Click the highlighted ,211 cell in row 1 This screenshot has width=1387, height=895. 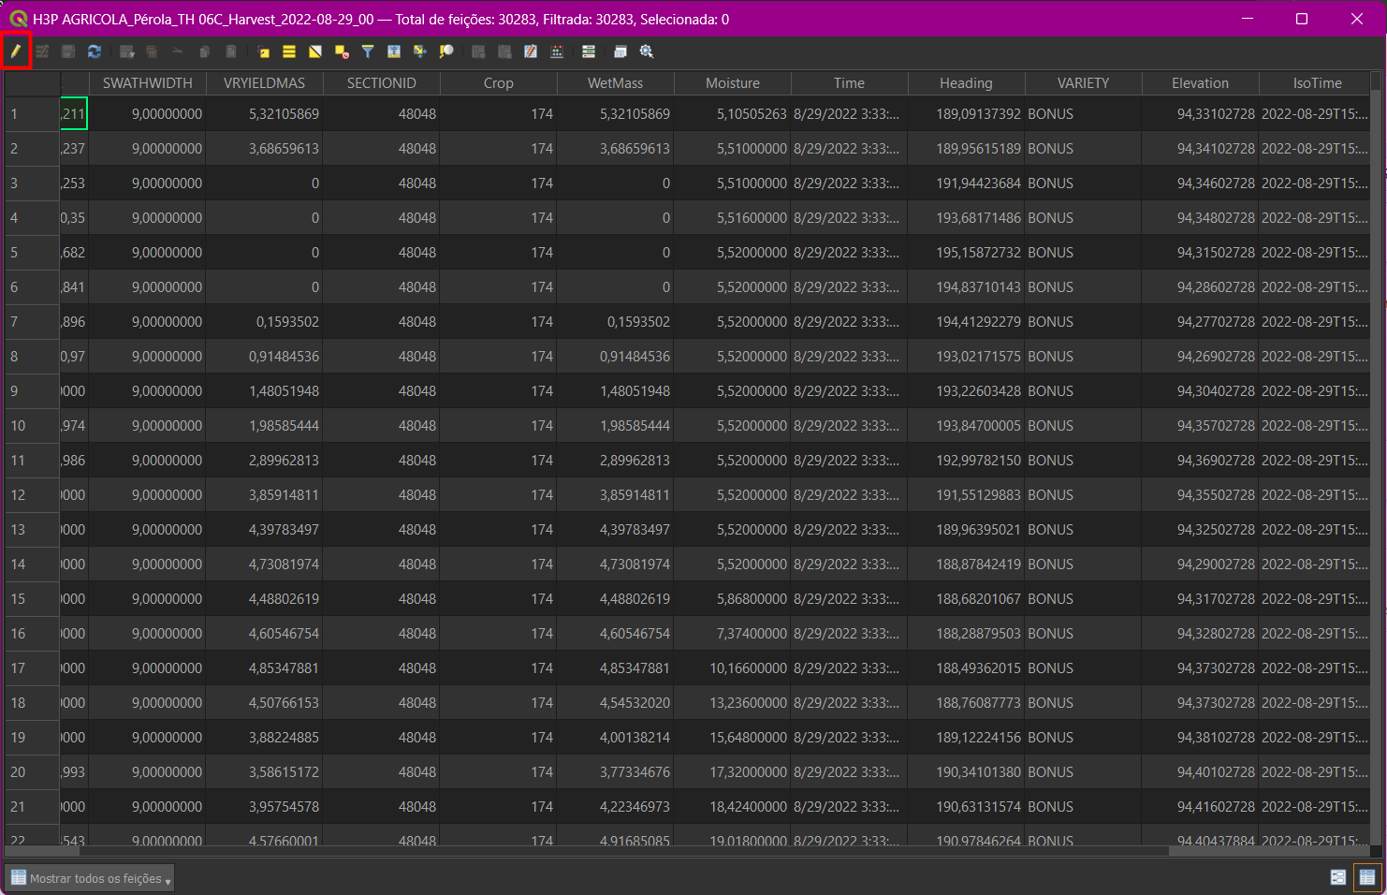click(74, 114)
